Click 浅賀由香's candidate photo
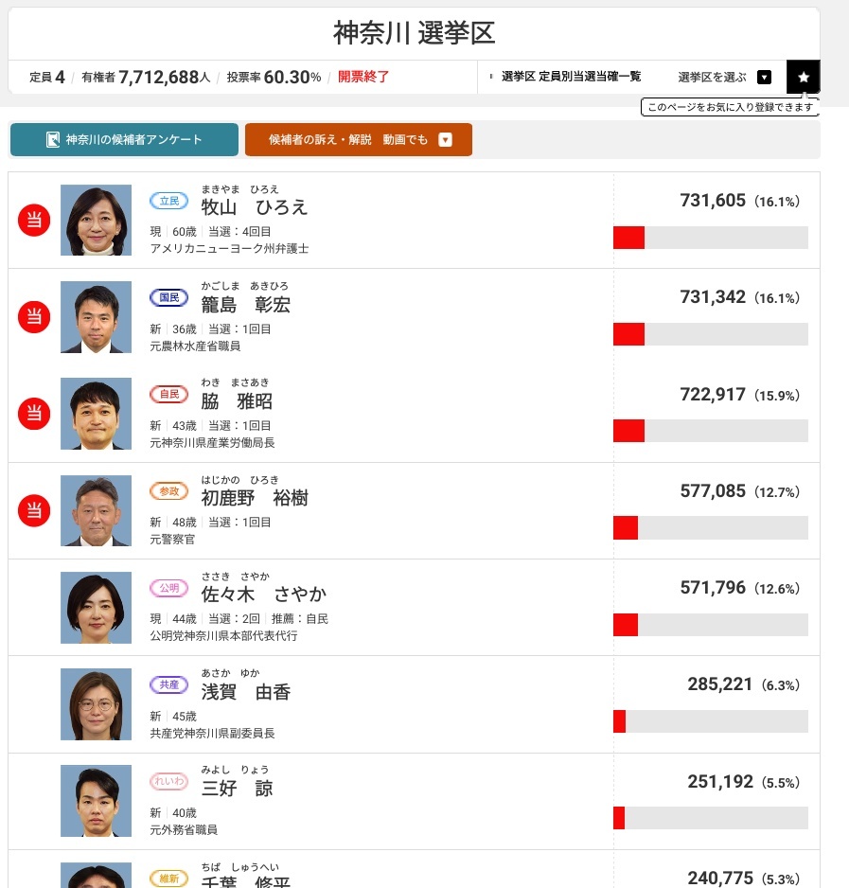Image resolution: width=849 pixels, height=888 pixels. (96, 704)
